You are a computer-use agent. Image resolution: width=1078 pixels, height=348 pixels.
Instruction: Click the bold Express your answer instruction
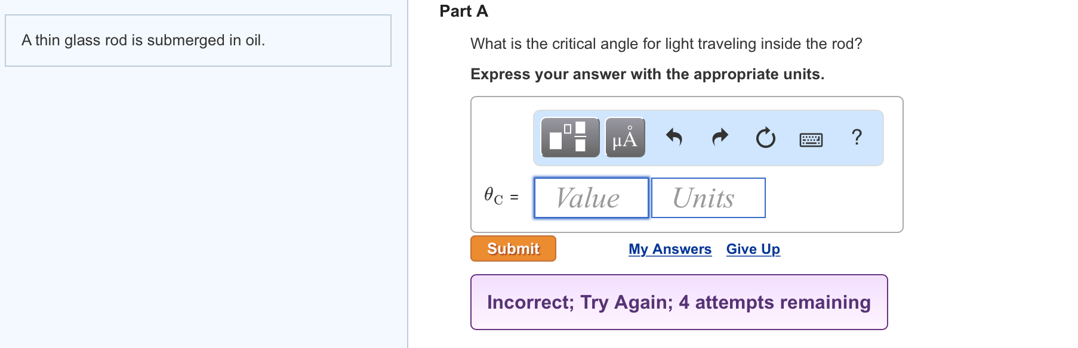click(x=647, y=74)
